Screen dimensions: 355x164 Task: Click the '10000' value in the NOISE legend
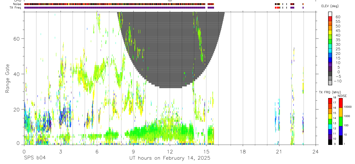[347, 107]
